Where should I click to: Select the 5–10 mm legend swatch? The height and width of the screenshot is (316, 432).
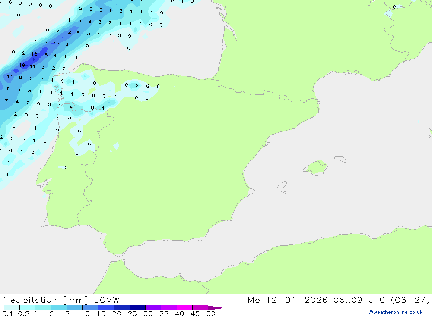[x=74, y=307]
